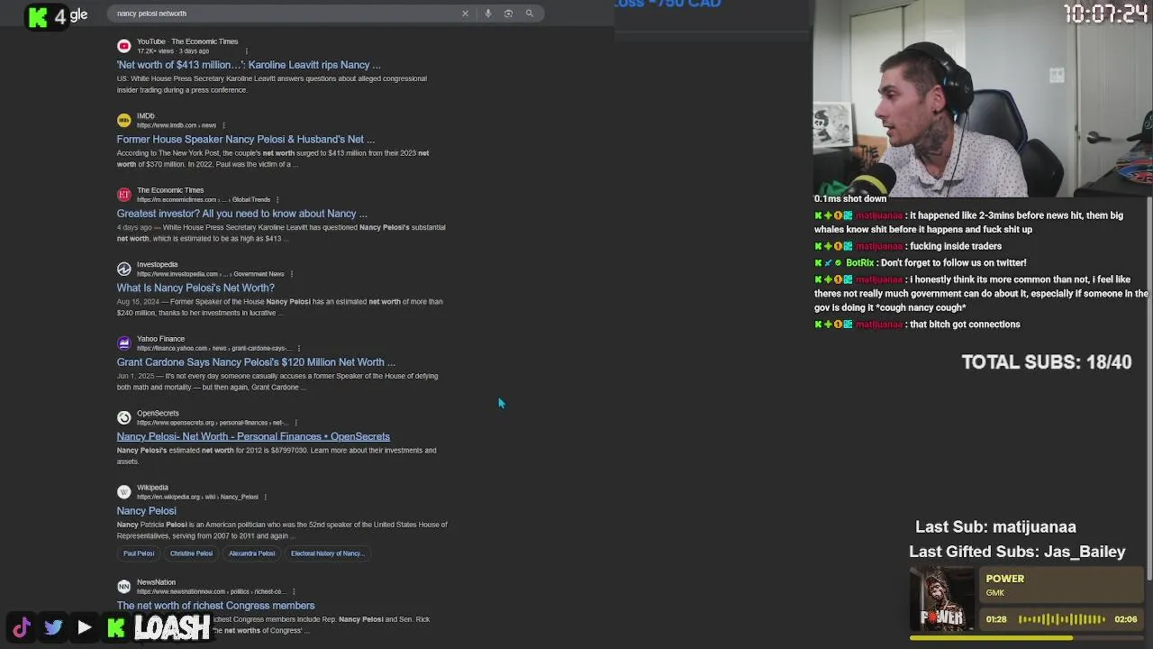Image resolution: width=1153 pixels, height=649 pixels.
Task: Click the NewsNation NN favicon
Action: 124,587
